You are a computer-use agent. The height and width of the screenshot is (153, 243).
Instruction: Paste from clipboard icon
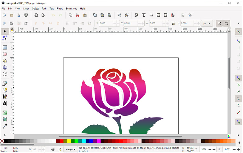pos(85,15)
